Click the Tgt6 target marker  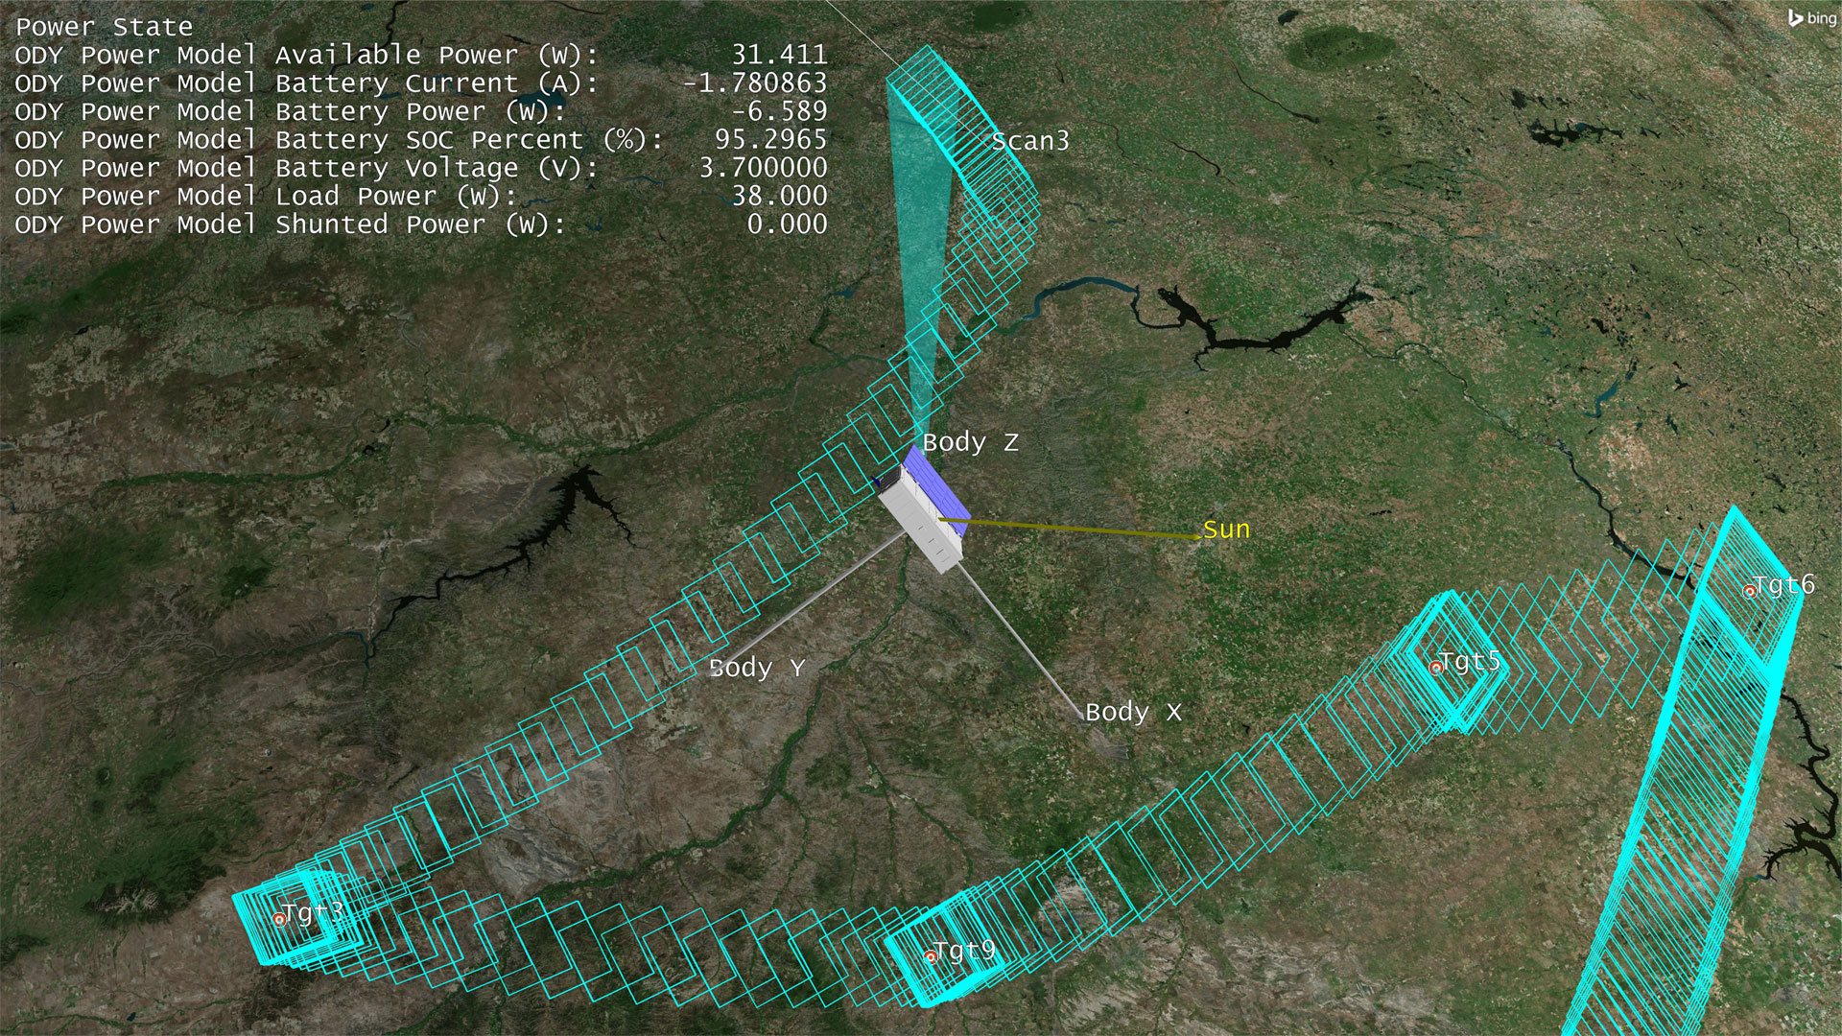point(1749,591)
